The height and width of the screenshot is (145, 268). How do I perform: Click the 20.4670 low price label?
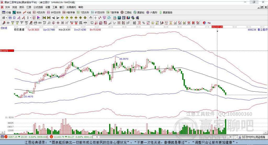click(29, 96)
